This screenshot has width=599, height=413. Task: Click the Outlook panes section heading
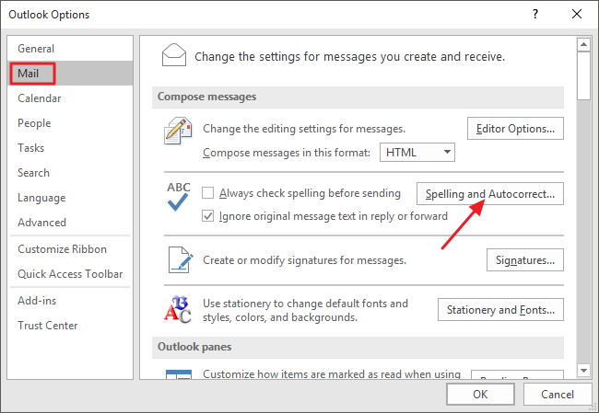[194, 347]
